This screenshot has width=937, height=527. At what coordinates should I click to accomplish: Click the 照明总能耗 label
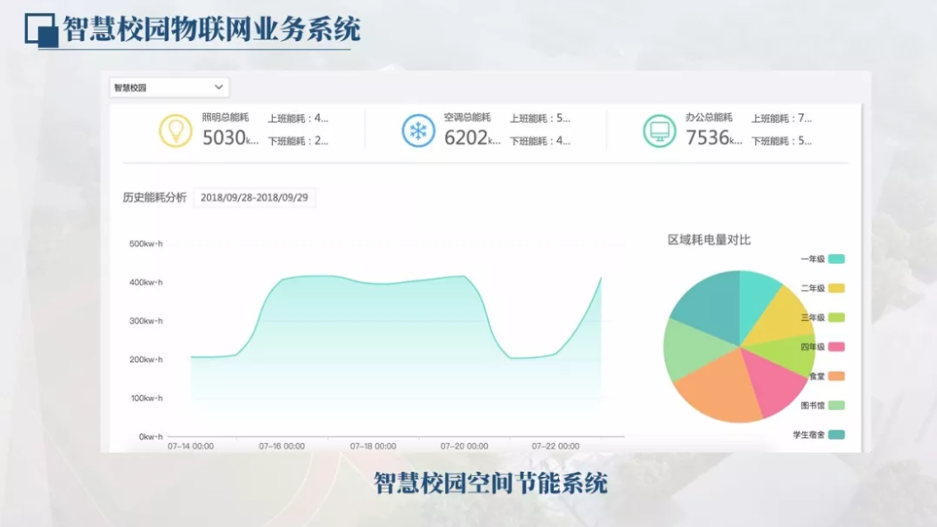(x=226, y=117)
